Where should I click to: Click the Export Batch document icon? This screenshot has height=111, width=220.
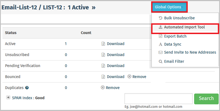[x=160, y=36]
